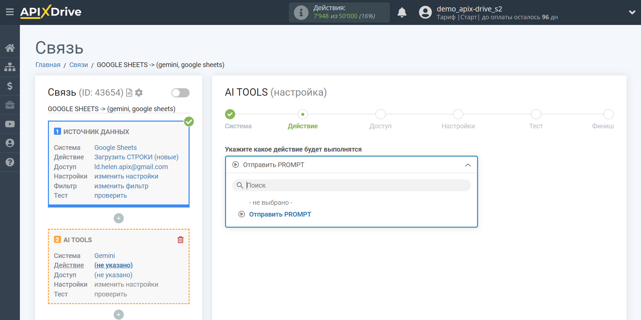Open the home sidebar icon
The height and width of the screenshot is (320, 641).
coord(10,48)
